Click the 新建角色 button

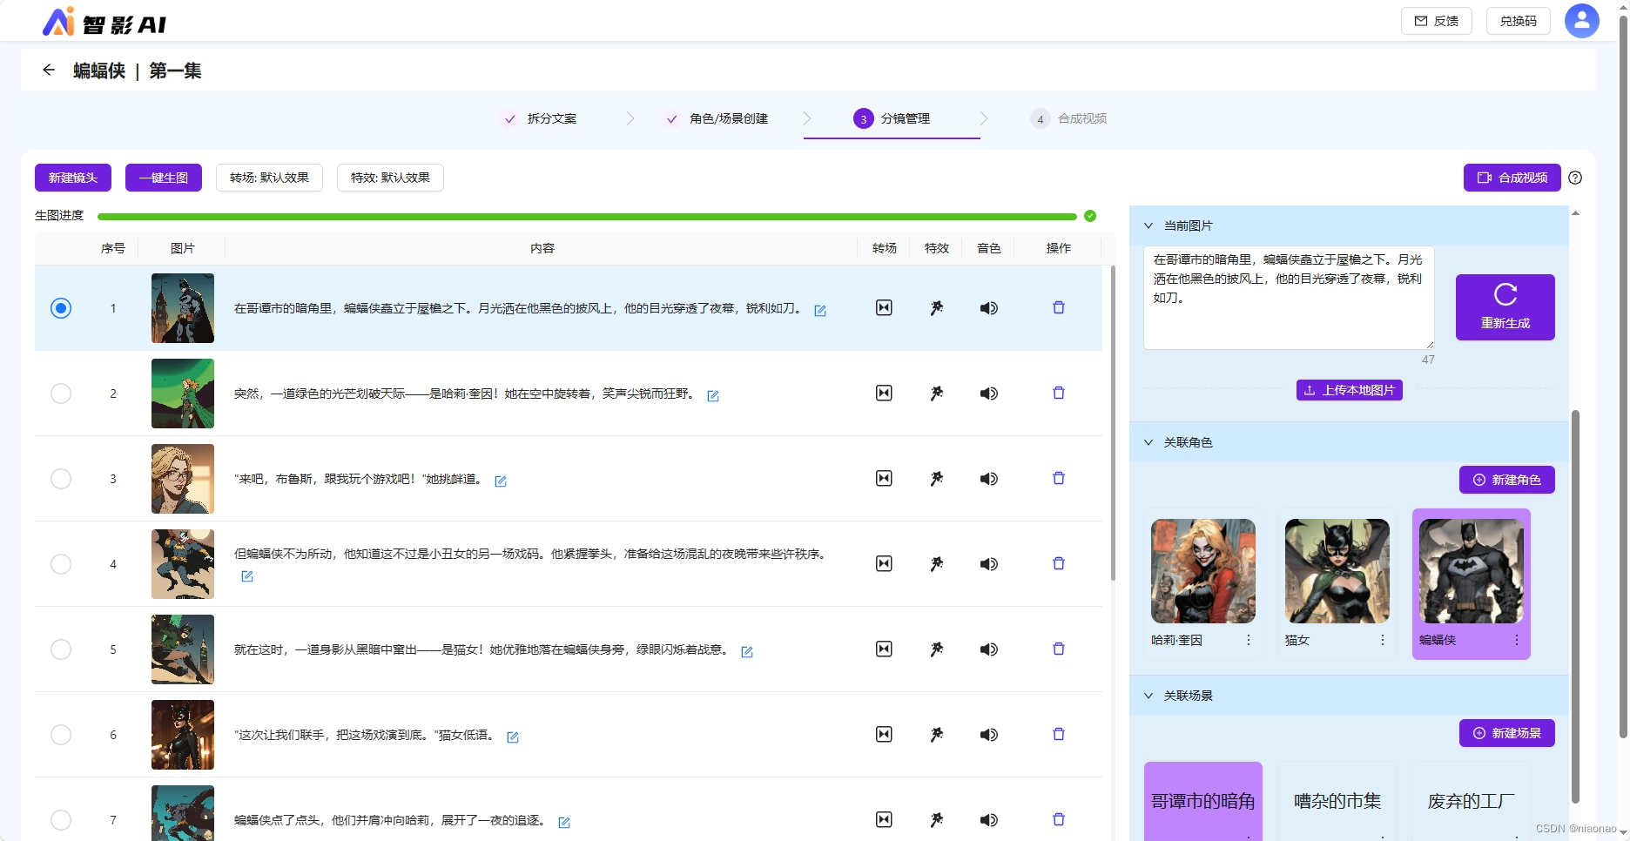click(x=1506, y=480)
